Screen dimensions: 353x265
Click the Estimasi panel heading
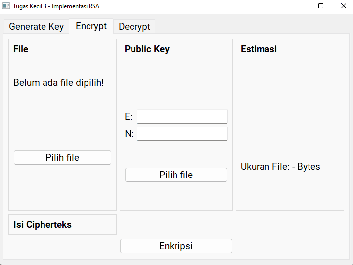[x=259, y=49]
